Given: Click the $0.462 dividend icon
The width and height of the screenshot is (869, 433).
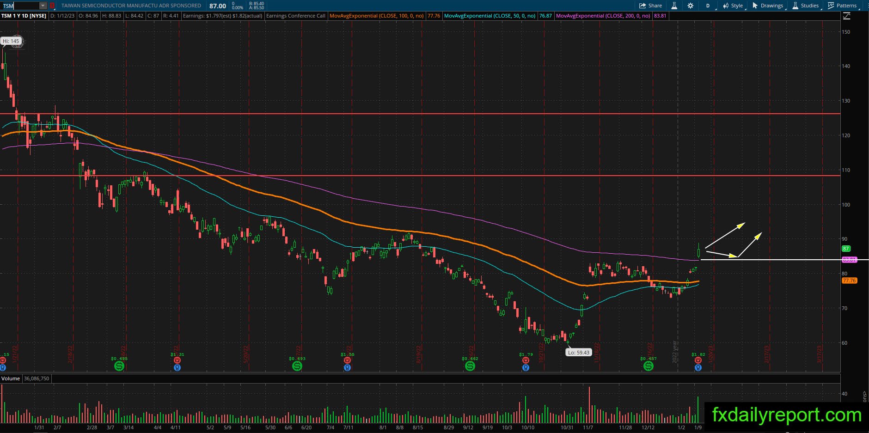Looking at the screenshot, I should point(470,366).
